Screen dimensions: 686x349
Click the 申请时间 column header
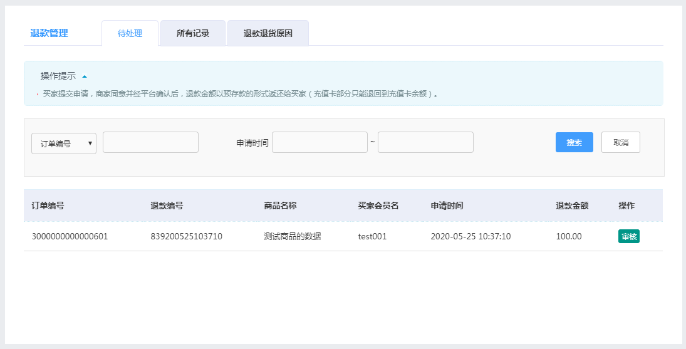click(447, 206)
